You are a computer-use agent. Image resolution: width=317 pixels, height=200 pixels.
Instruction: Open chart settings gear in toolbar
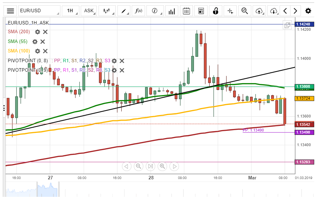coord(308,11)
